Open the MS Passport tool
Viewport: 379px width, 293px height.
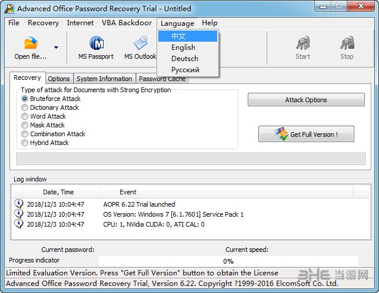click(x=96, y=48)
